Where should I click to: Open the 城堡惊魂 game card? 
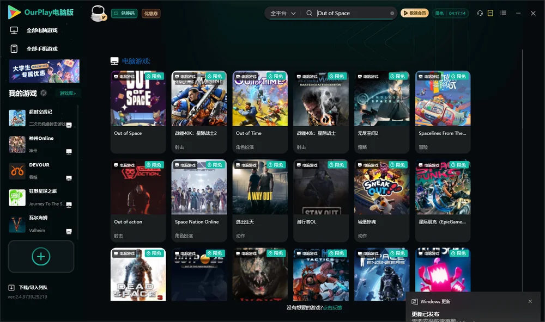(x=381, y=201)
